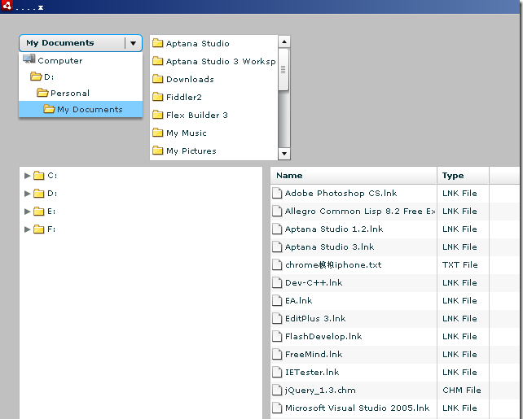Click file icon beside Dev-C++.lnk
Image resolution: width=523 pixels, height=419 pixels.
click(277, 283)
